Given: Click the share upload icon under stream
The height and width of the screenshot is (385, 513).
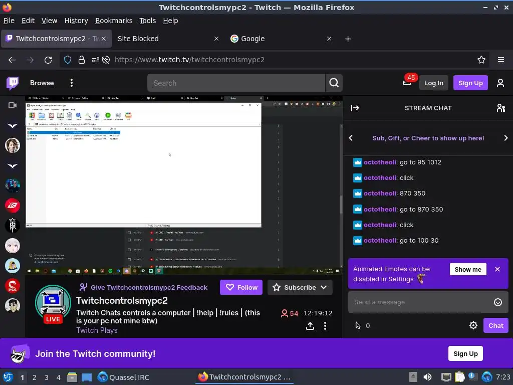Looking at the screenshot, I should pyautogui.click(x=310, y=326).
